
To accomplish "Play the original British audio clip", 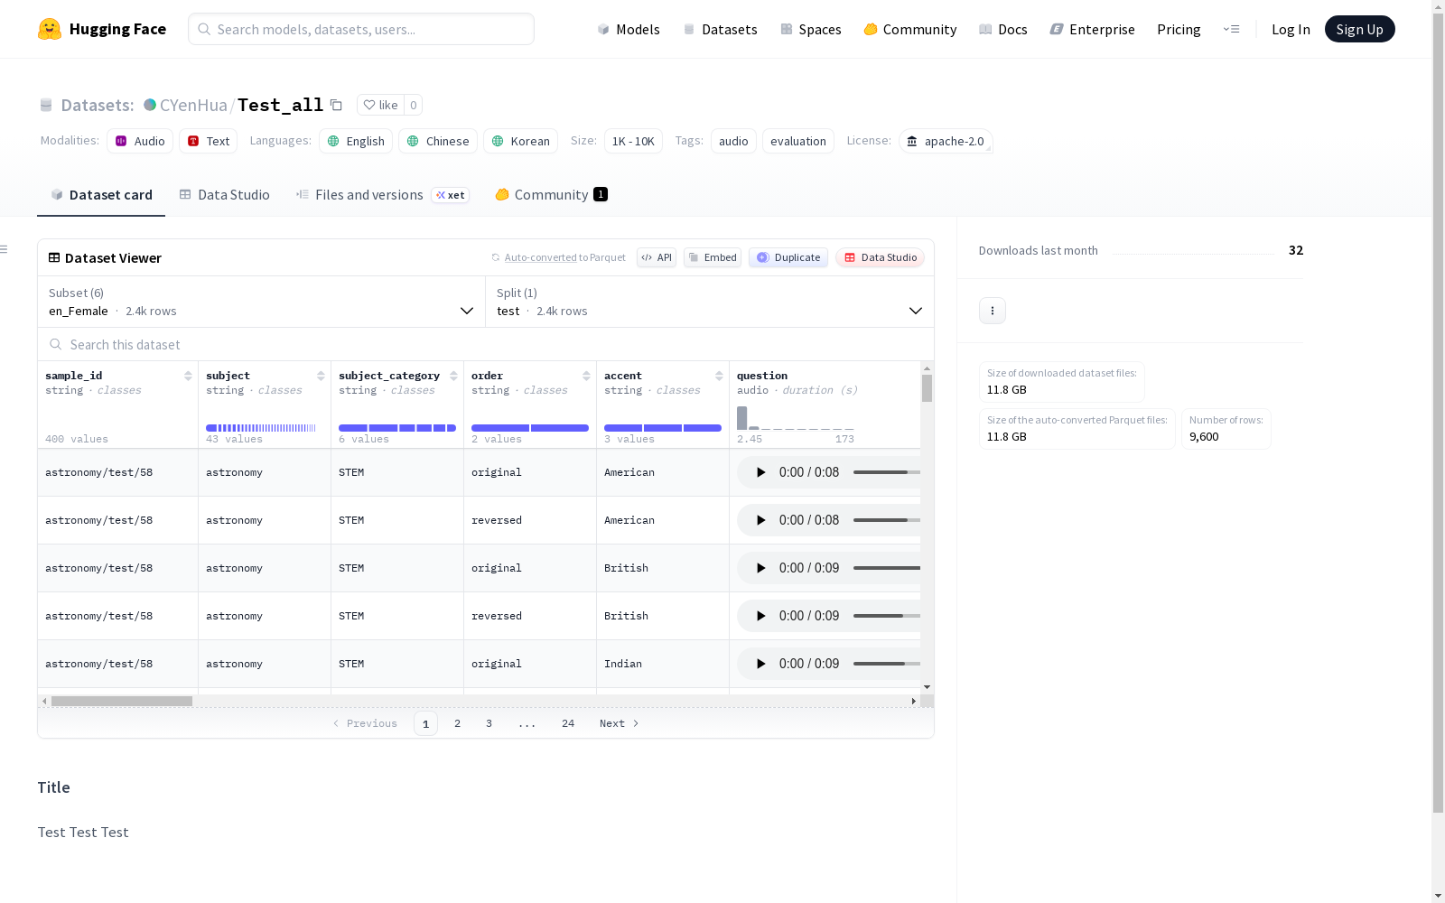I will coord(760,568).
